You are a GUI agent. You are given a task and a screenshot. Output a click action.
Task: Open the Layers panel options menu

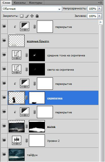[100, 3]
